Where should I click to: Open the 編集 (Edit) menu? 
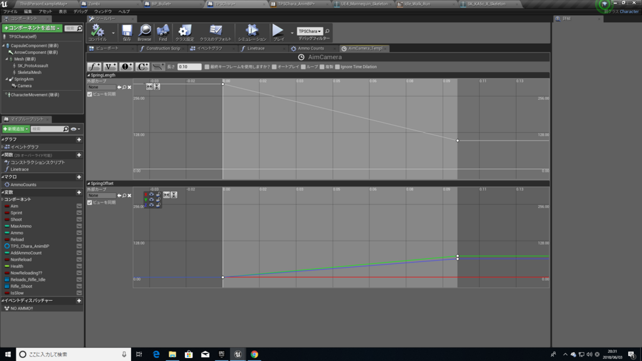point(28,11)
